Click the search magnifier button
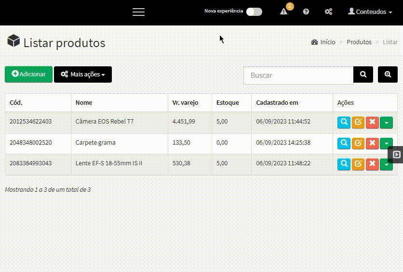The height and width of the screenshot is (272, 403). 363,74
